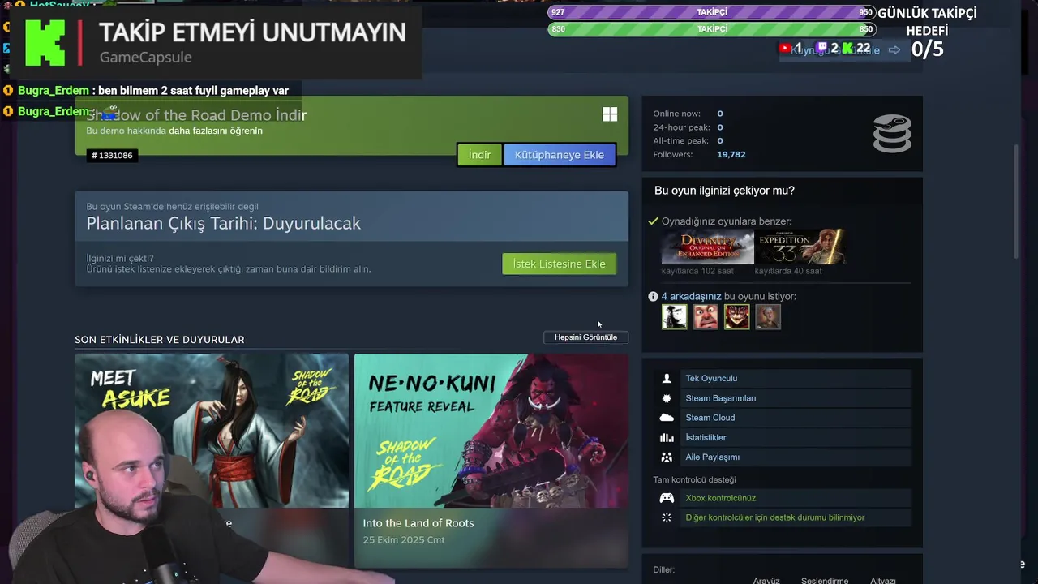Click 'SON ETKİNLİKLER VE DUYURULAR' heading
1038x584 pixels.
pos(160,340)
